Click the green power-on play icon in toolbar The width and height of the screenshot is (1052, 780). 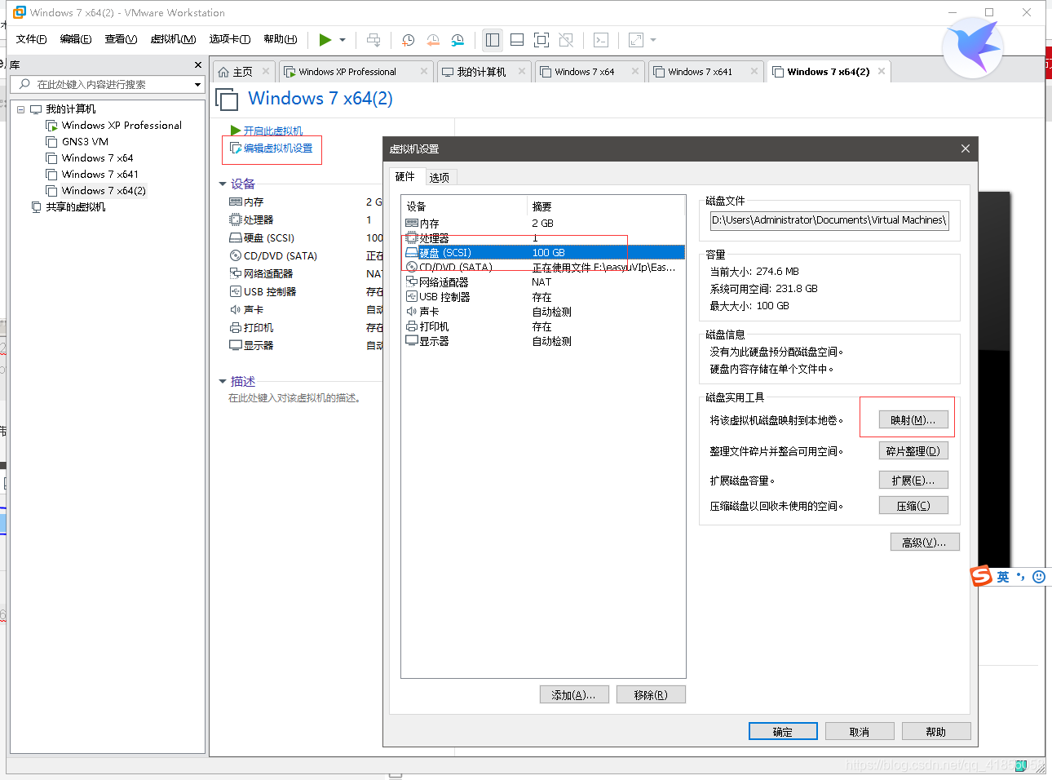tap(325, 39)
